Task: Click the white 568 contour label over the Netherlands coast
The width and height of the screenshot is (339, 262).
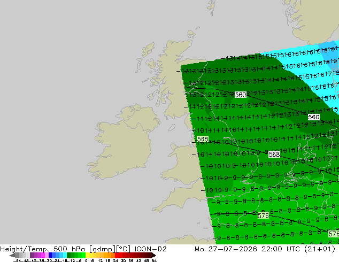Action: tap(274, 154)
